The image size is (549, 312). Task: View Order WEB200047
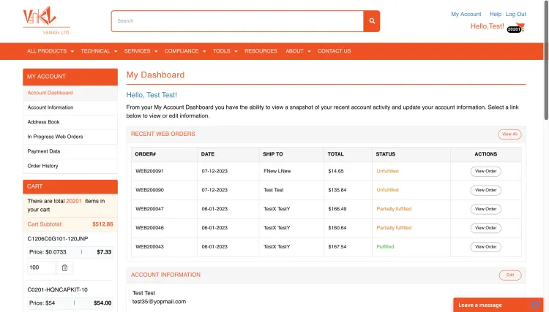tap(485, 209)
